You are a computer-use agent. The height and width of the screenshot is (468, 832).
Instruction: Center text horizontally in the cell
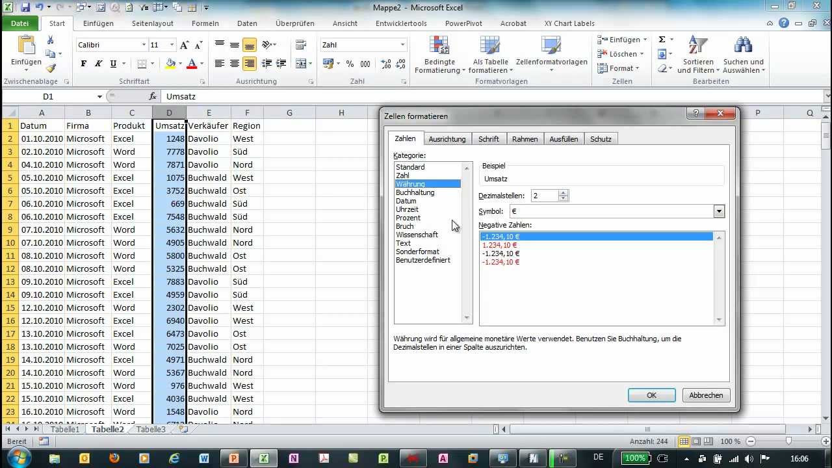[235, 64]
